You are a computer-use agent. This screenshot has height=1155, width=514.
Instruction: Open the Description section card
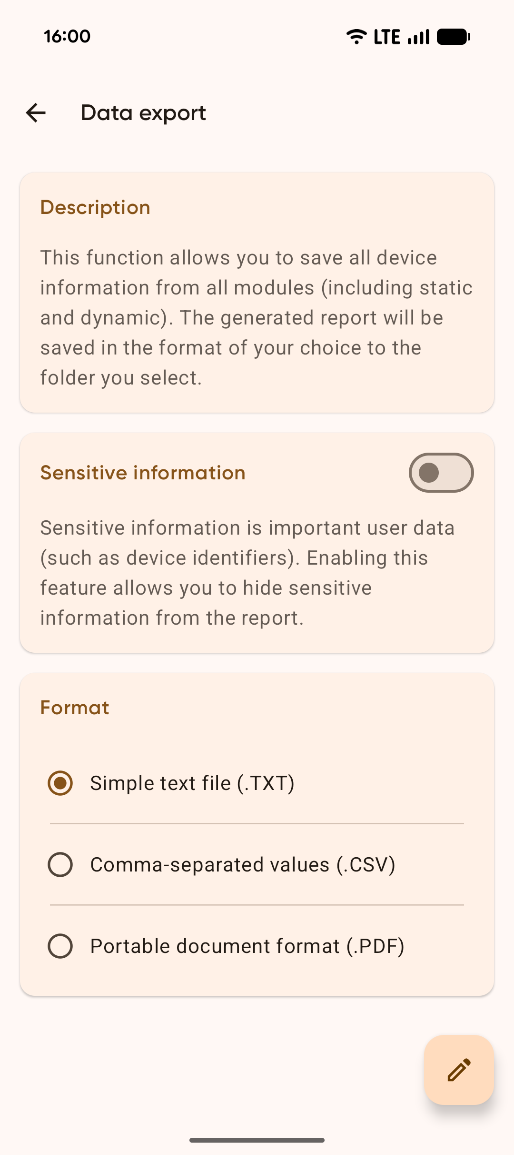point(257,291)
